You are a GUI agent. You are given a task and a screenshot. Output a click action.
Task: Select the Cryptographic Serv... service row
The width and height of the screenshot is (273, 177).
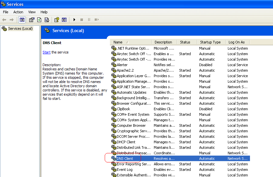[x=180, y=131]
